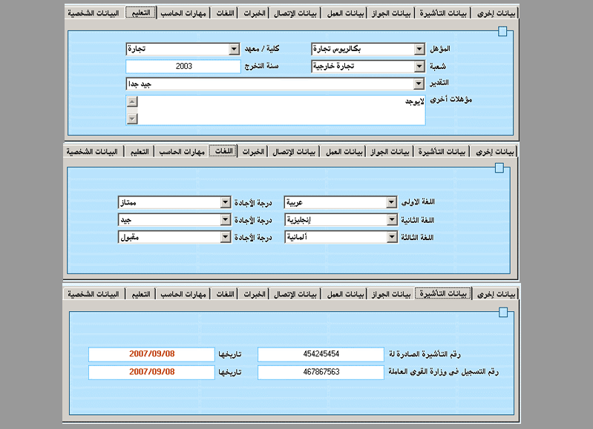Switch to بيانات العمل tab above the languages form
Viewport: 593px width, 429px height.
344,151
